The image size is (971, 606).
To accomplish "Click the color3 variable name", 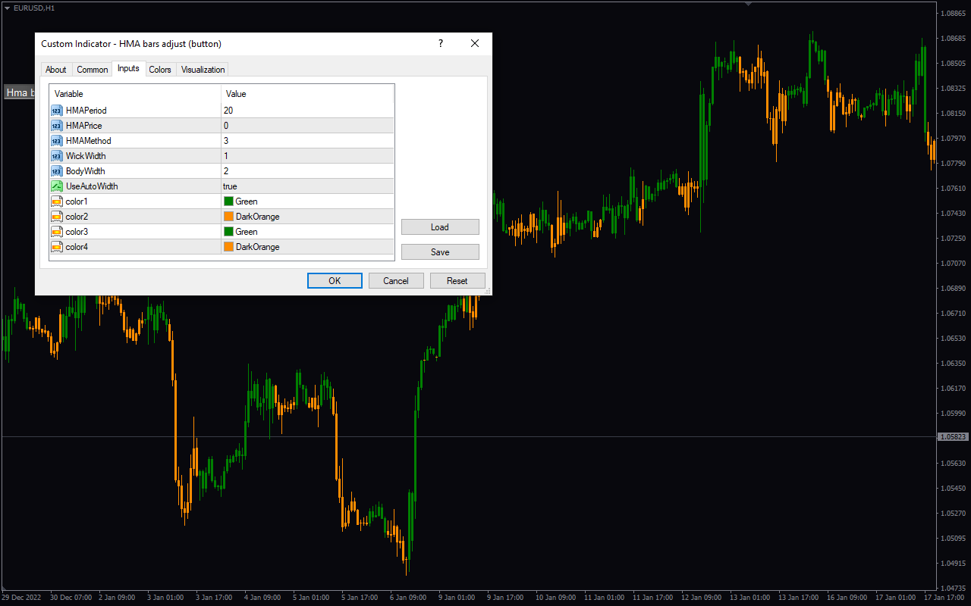I will tap(77, 232).
